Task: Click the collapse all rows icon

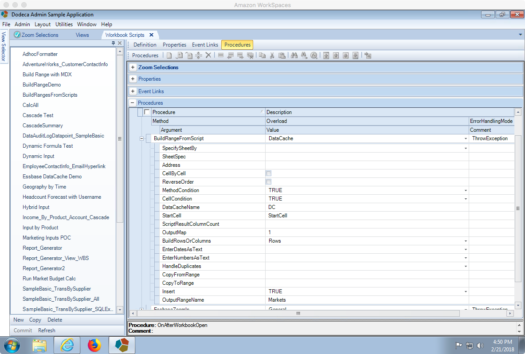Action: (x=199, y=55)
